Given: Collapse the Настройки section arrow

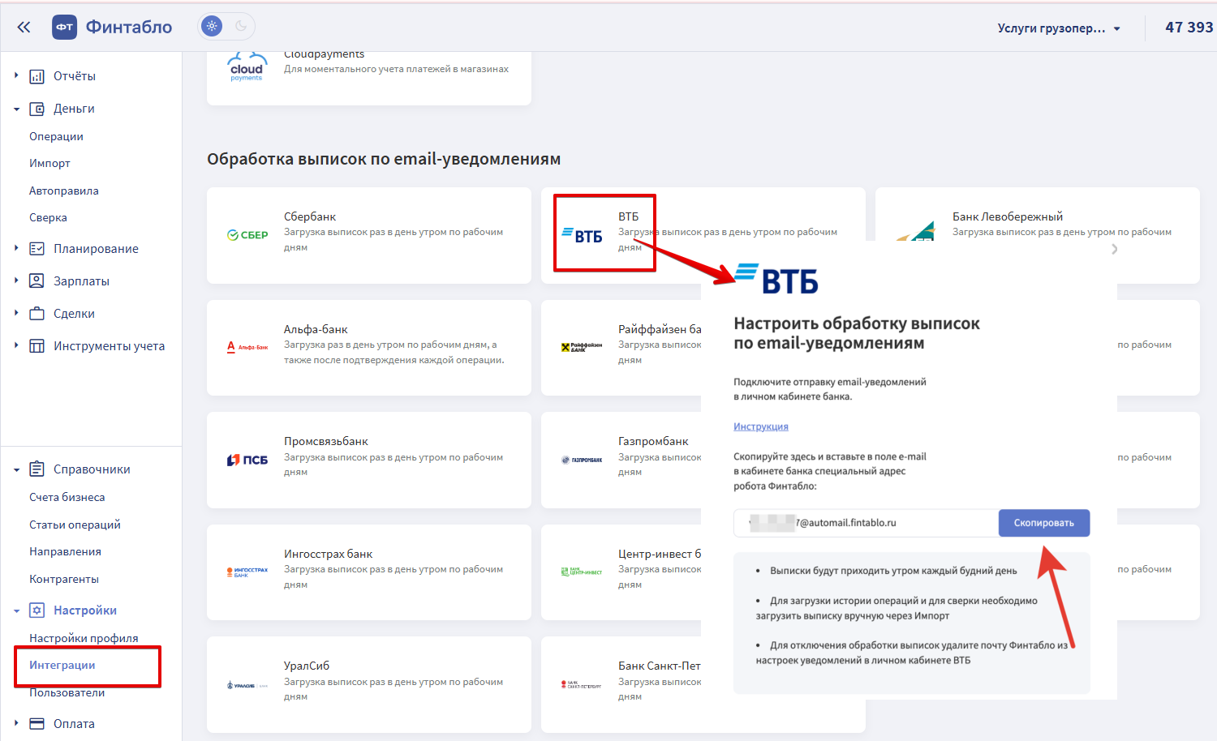Looking at the screenshot, I should (16, 610).
